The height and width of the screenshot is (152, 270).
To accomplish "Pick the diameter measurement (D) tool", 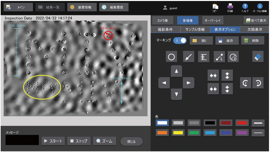I will (233, 57).
